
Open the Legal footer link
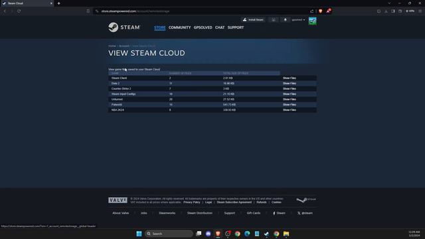tap(209, 202)
